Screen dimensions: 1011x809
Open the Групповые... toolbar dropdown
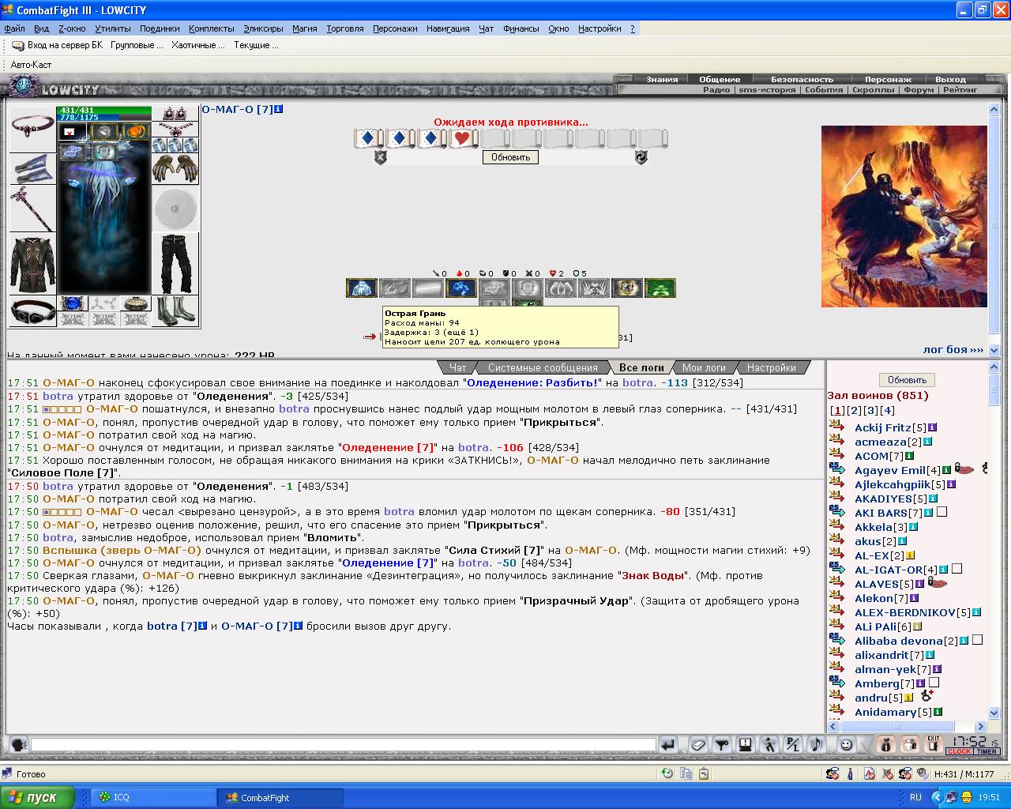(137, 45)
